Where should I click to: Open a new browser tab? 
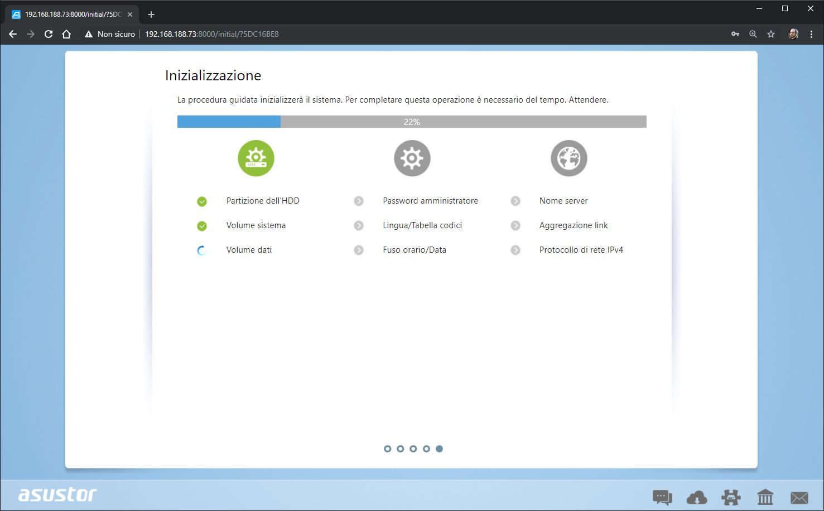(x=151, y=15)
